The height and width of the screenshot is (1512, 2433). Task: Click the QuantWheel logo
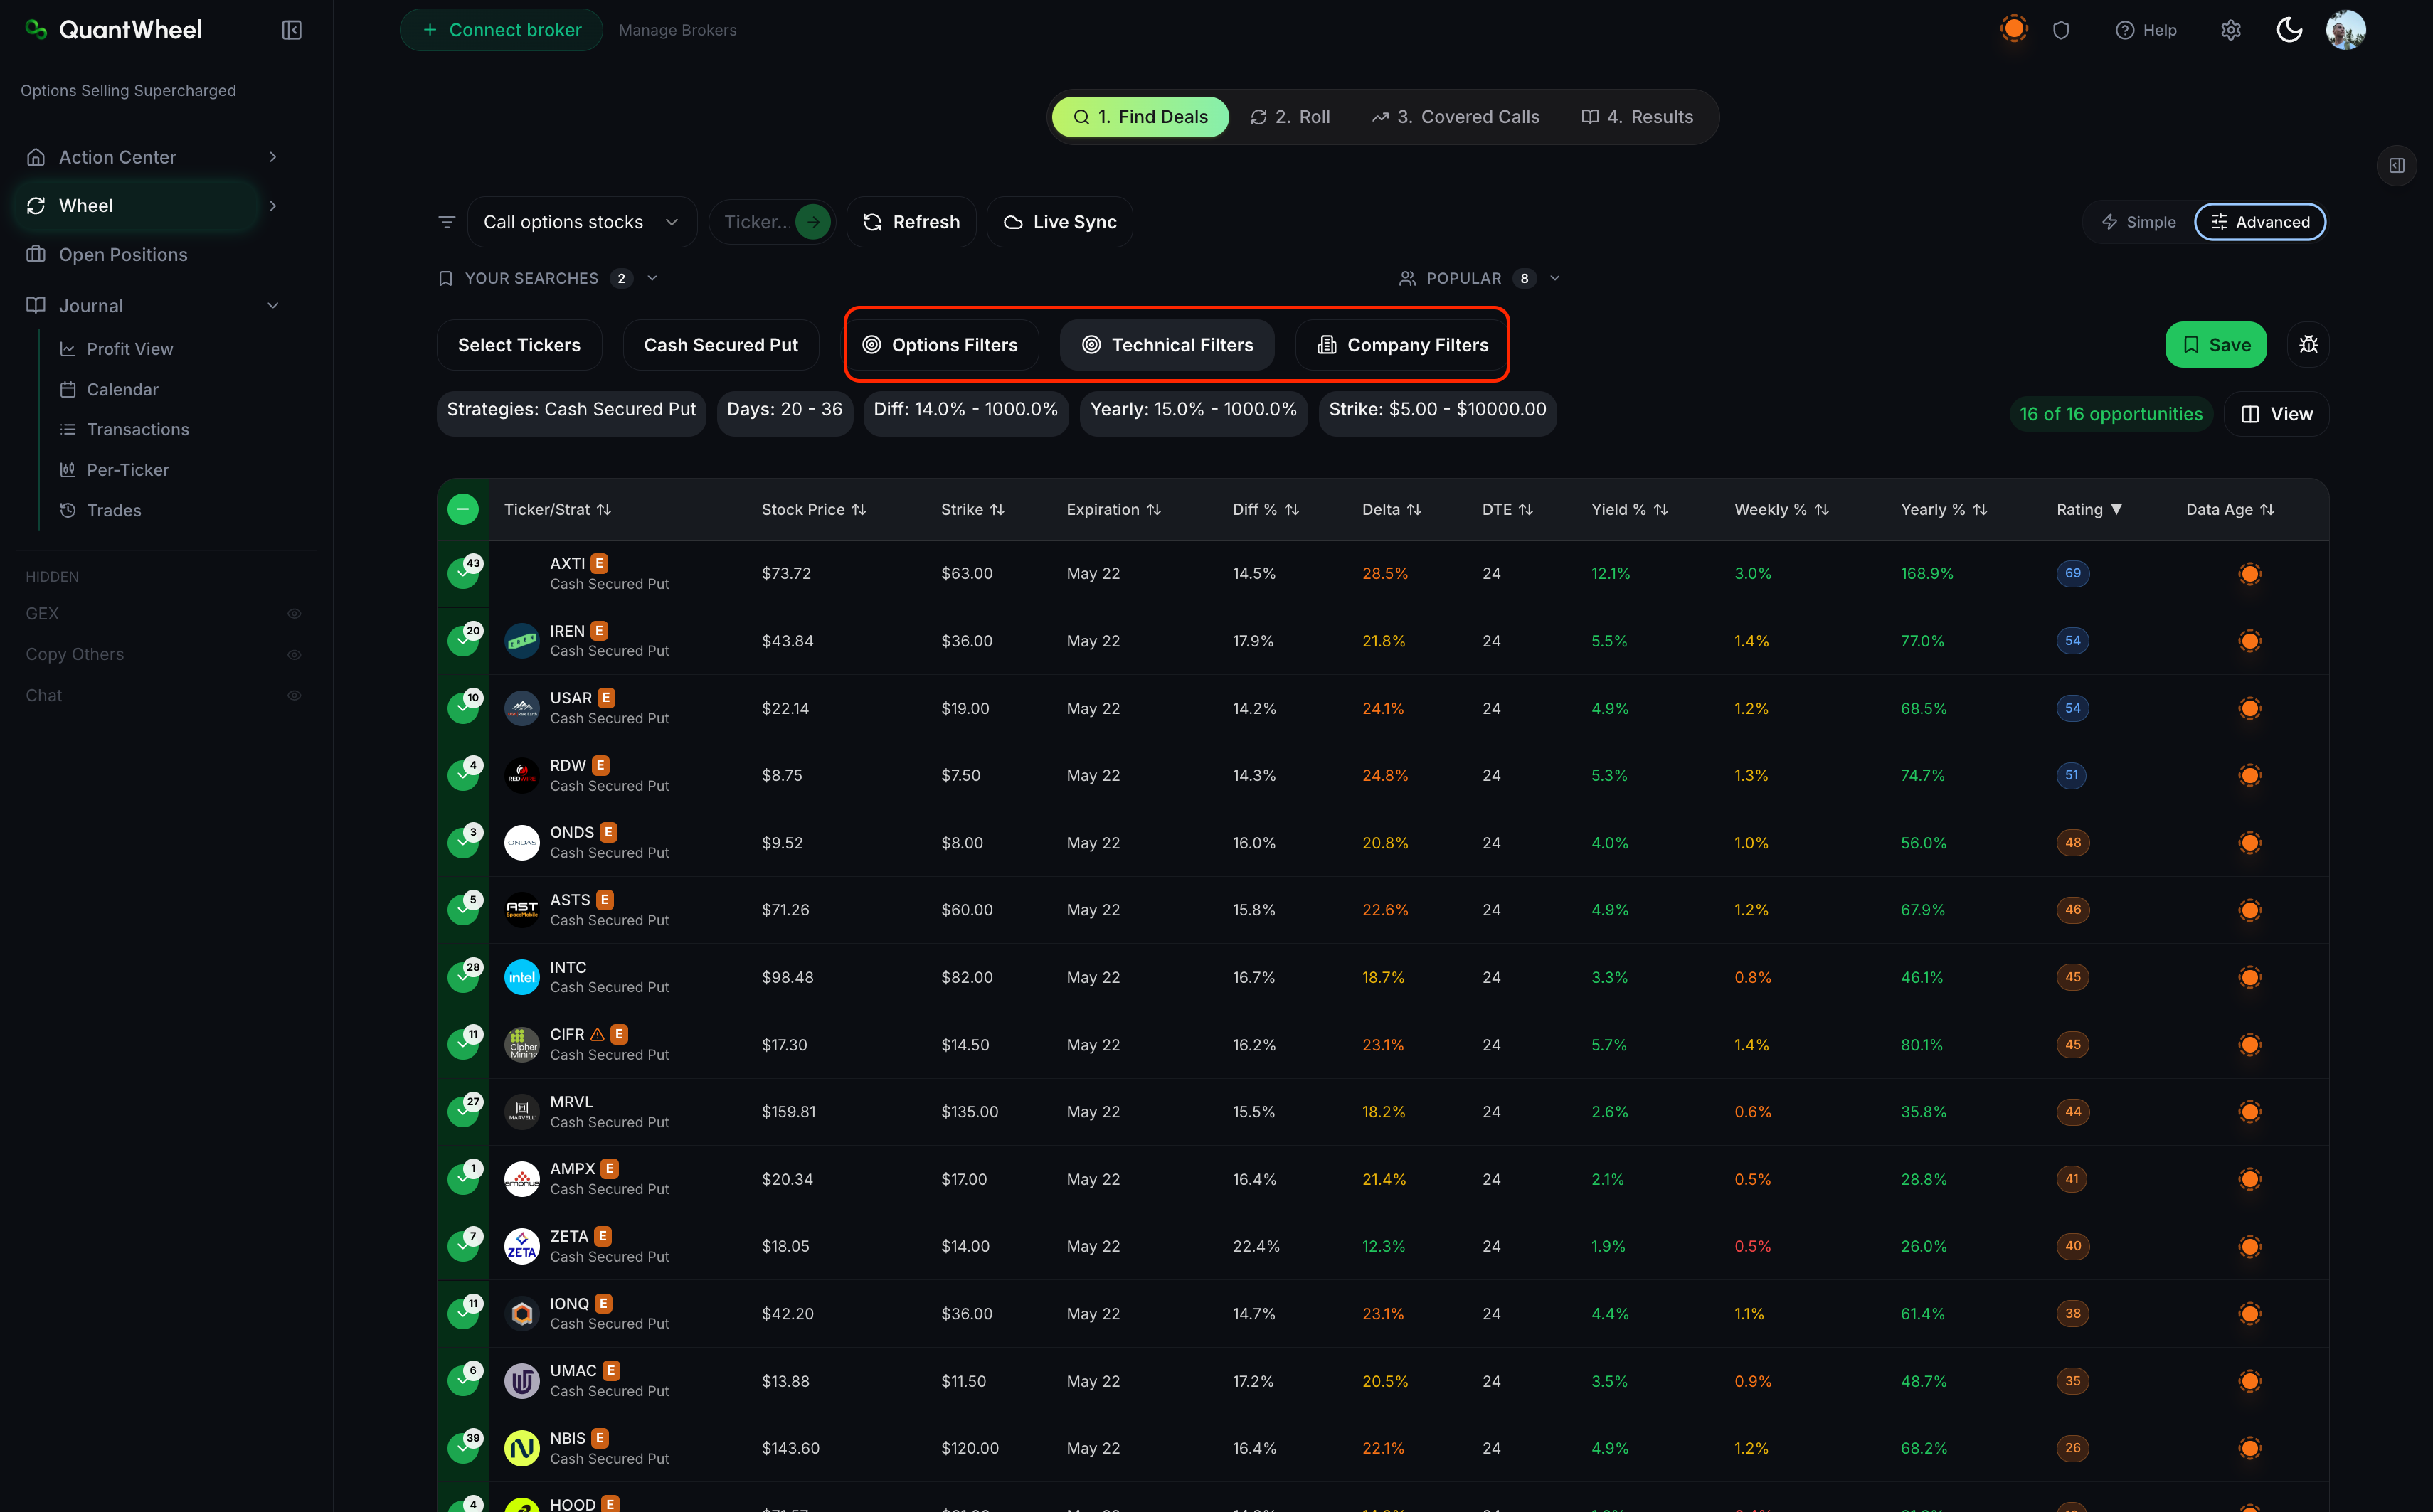click(113, 30)
